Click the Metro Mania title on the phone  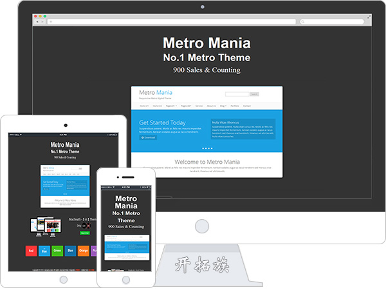pos(126,202)
